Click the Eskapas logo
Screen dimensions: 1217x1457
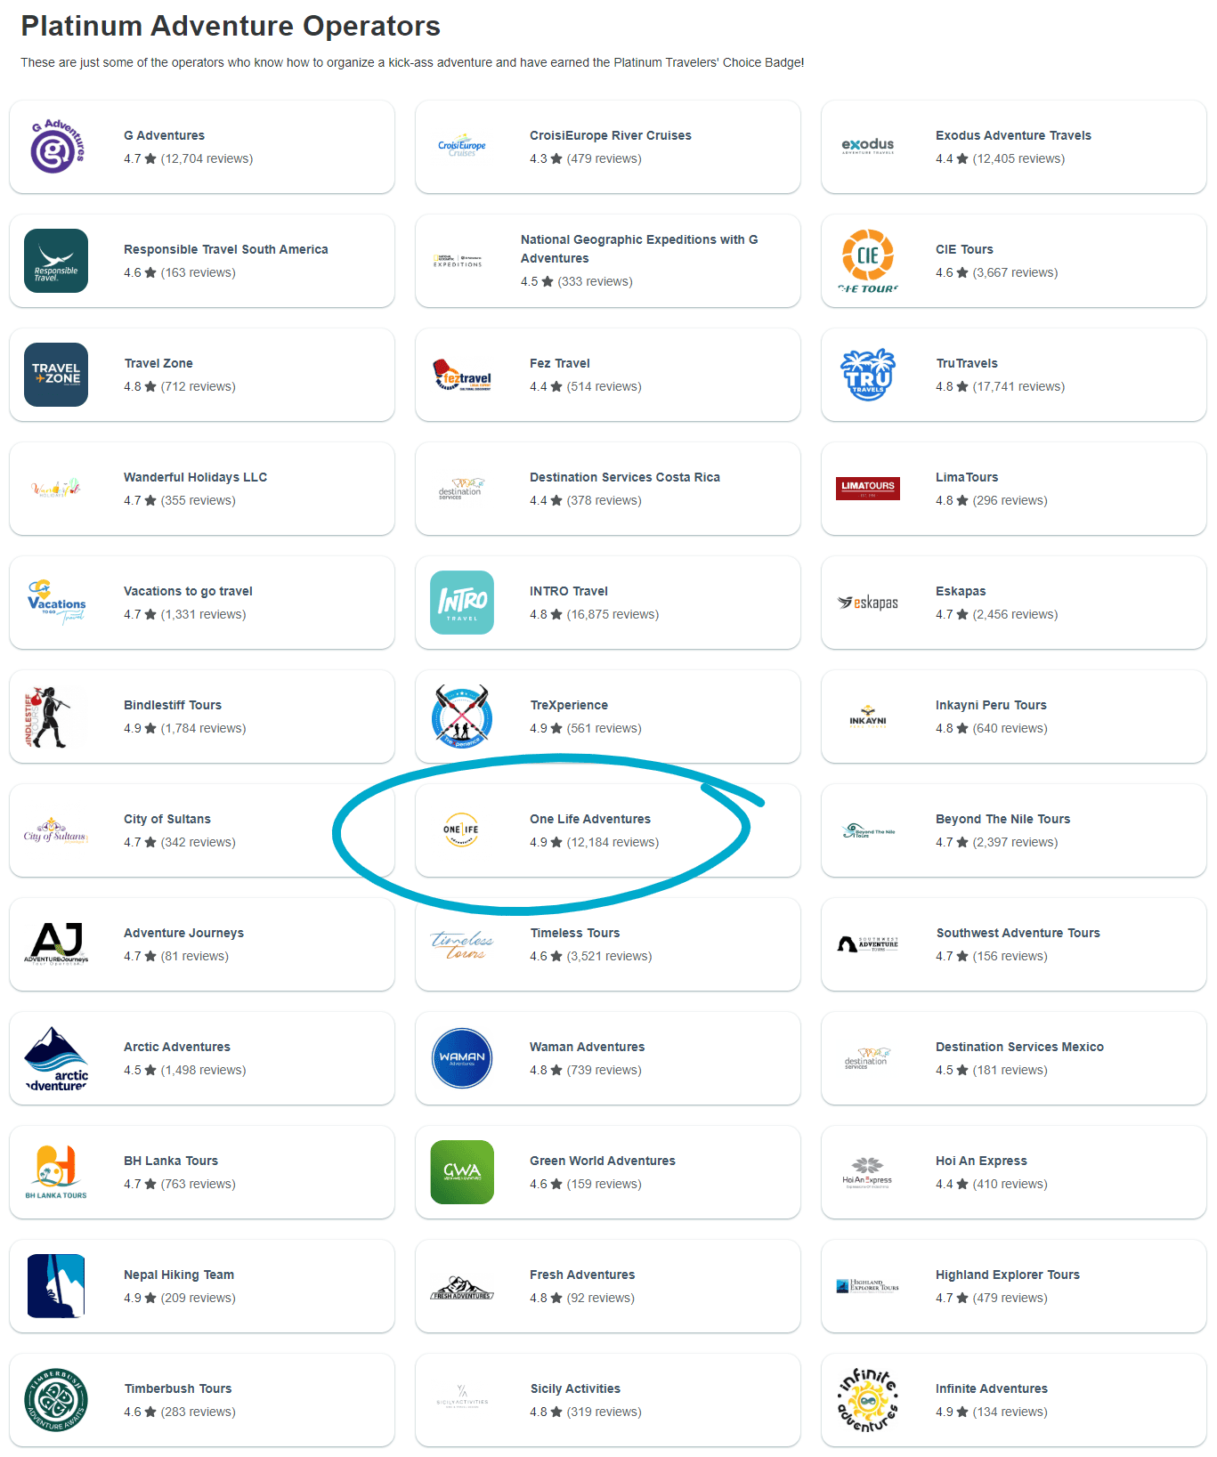pyautogui.click(x=868, y=603)
